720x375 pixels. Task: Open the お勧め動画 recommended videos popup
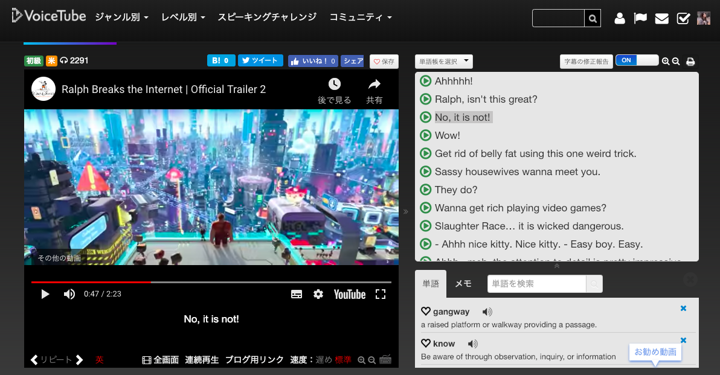pos(655,352)
